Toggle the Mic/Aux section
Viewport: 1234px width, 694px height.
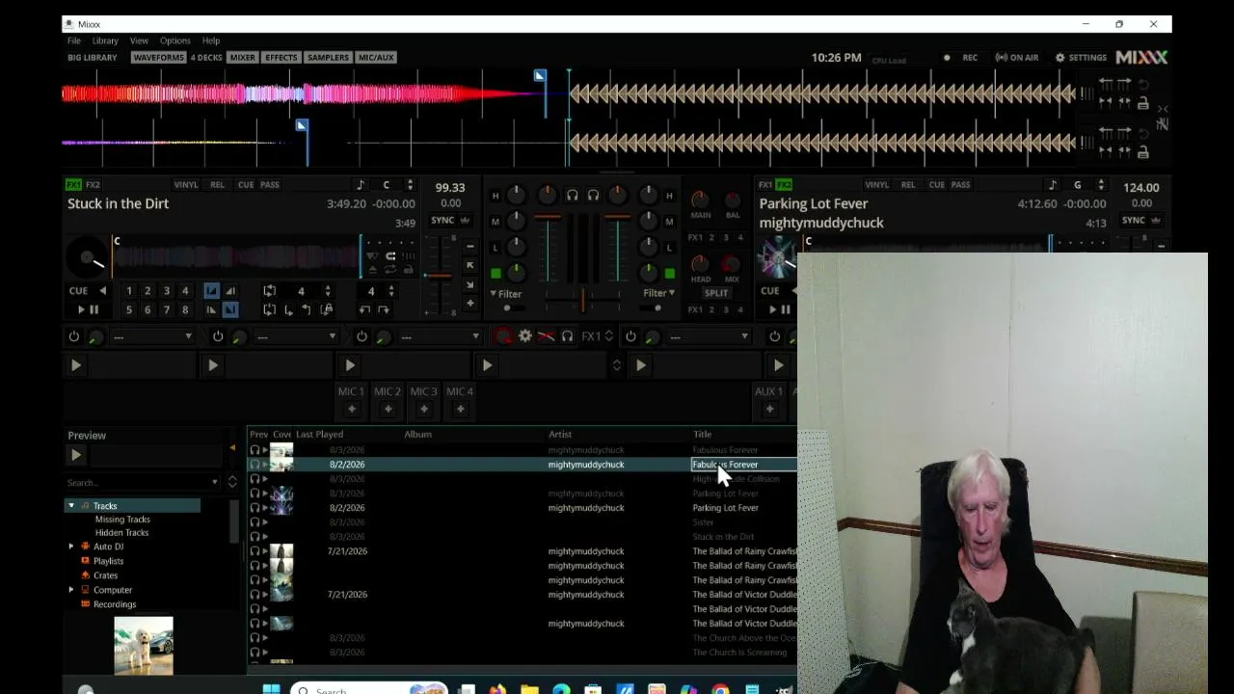click(376, 58)
